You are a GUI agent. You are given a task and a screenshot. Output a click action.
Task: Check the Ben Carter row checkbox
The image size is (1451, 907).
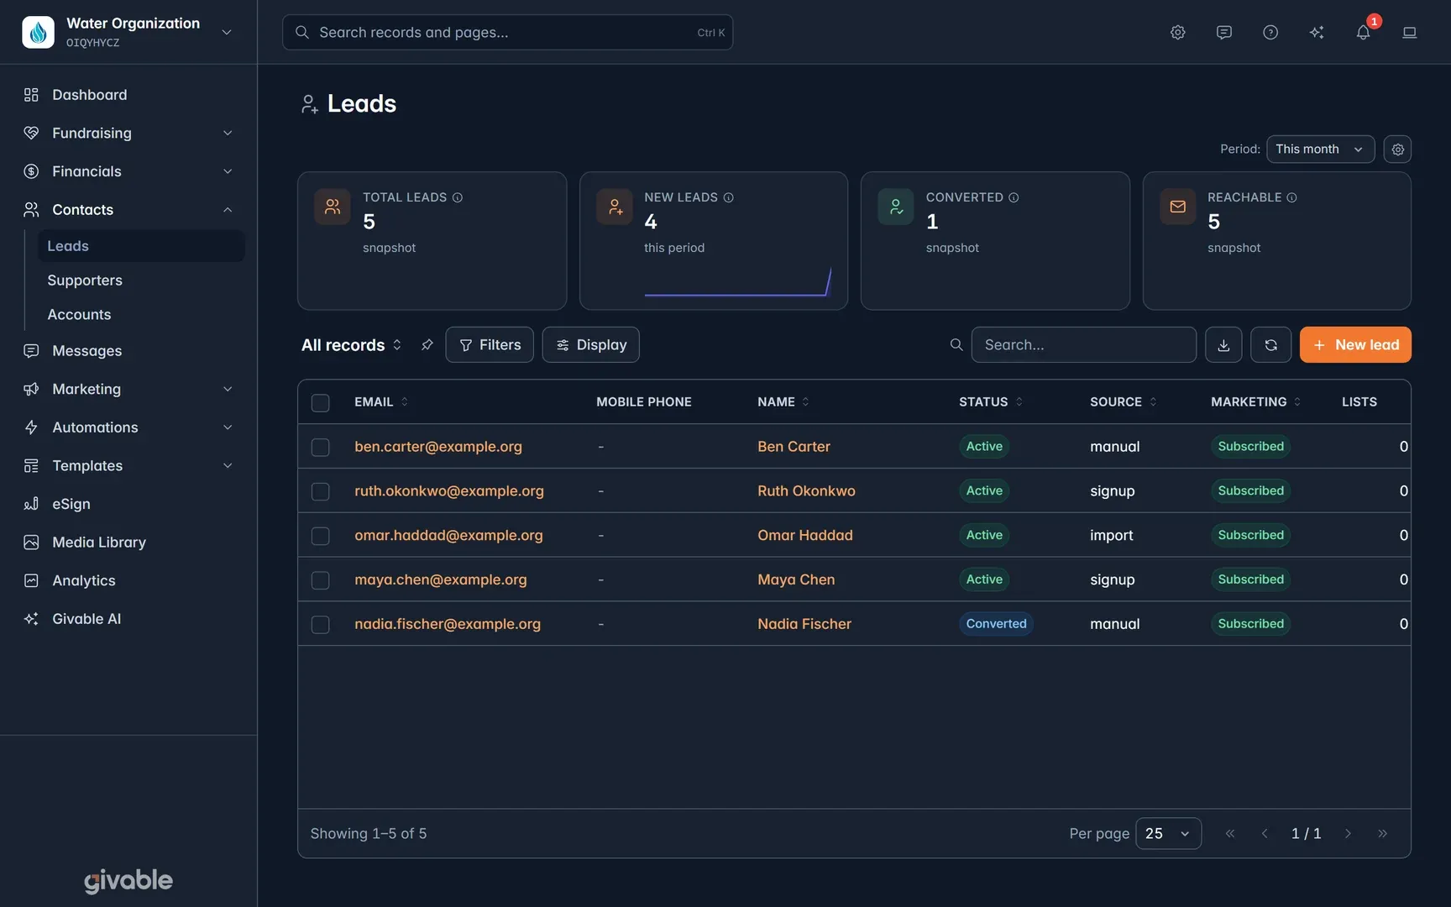pos(320,447)
